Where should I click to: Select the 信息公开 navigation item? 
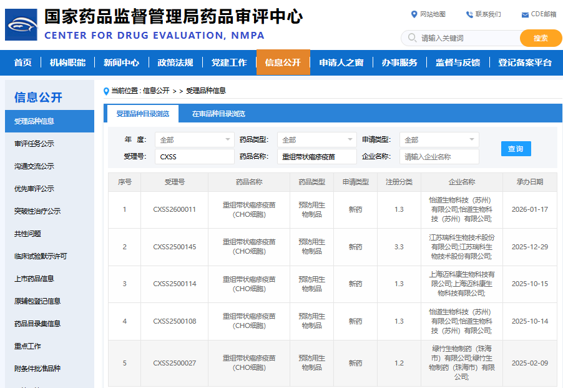point(283,62)
